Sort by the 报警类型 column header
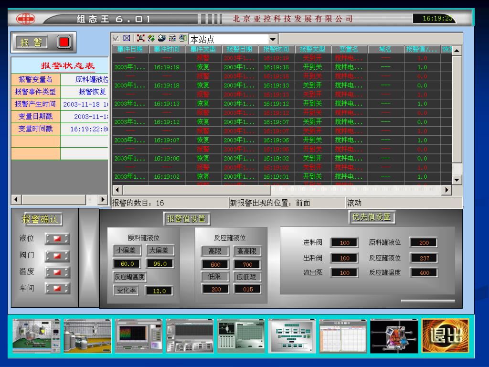489x367 pixels. (x=312, y=49)
